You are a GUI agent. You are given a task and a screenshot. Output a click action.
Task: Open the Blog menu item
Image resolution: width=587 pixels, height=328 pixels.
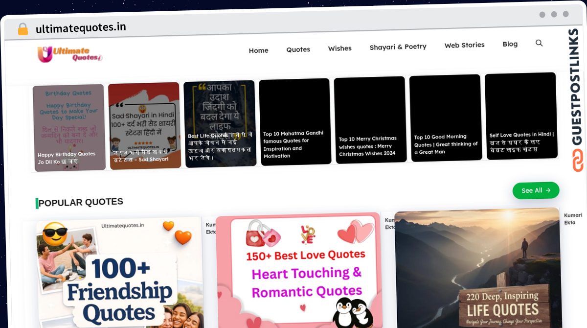click(510, 44)
